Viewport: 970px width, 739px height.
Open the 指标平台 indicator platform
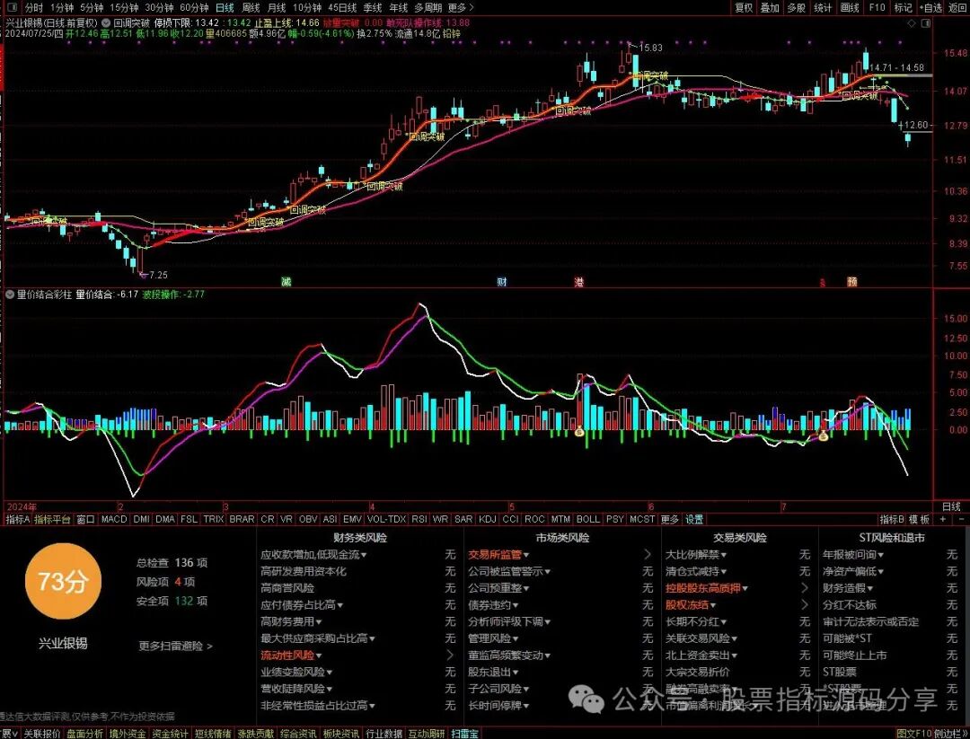pos(53,520)
